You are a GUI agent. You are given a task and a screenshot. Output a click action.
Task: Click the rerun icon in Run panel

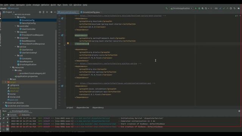(3, 115)
